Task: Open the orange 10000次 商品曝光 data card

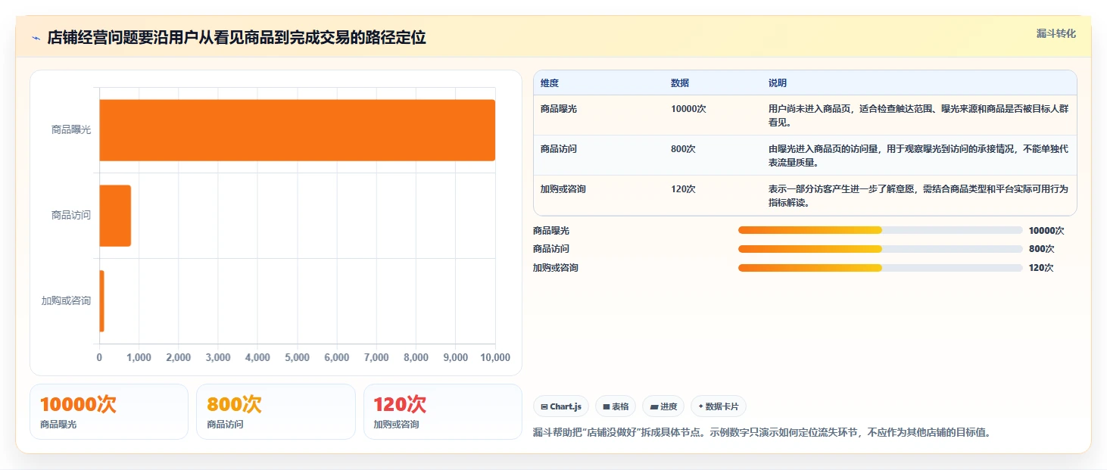Action: point(109,412)
